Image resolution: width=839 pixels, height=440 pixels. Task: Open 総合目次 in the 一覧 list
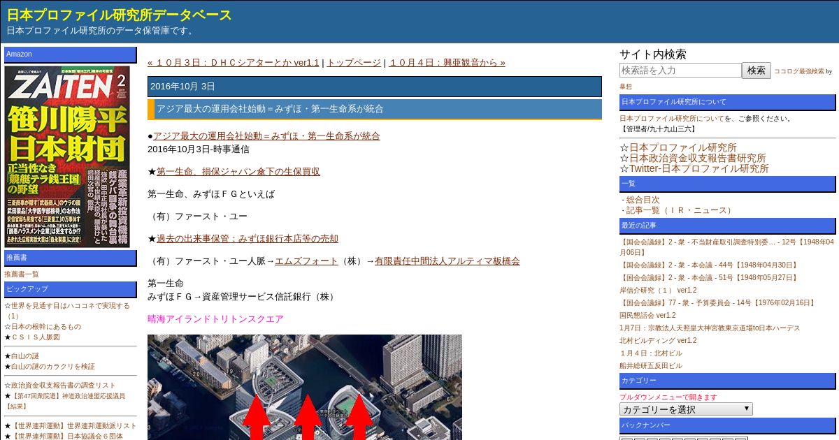tap(643, 200)
